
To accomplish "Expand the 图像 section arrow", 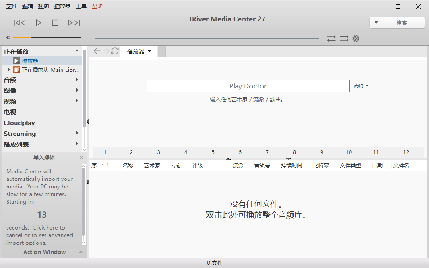I will click(77, 90).
